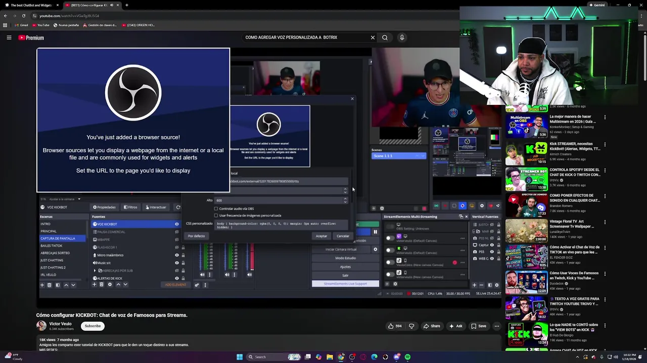Open the Gmail bookmark
This screenshot has width=647, height=363.
[x=22, y=25]
